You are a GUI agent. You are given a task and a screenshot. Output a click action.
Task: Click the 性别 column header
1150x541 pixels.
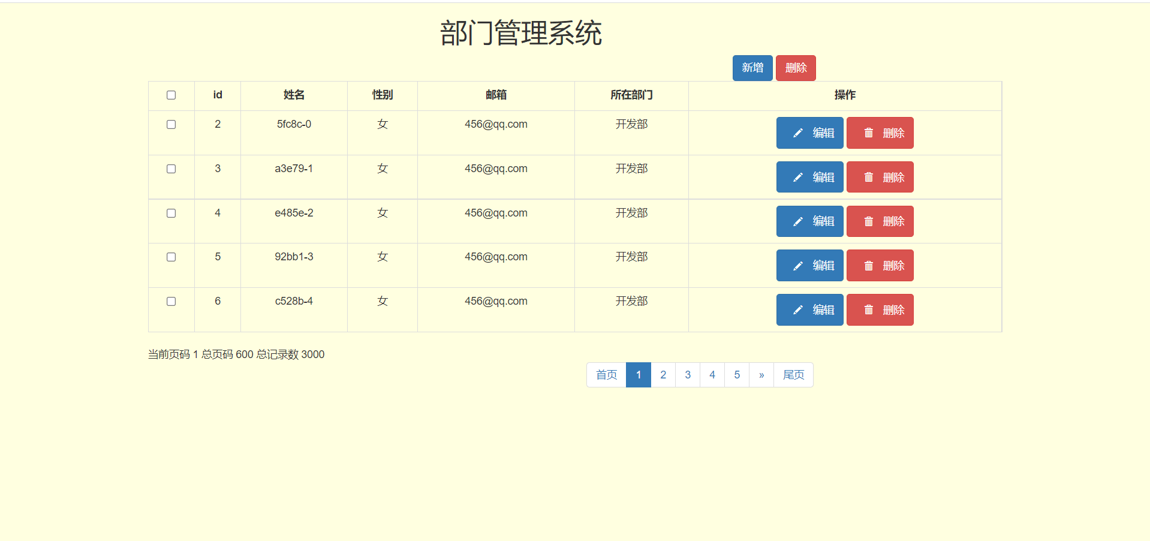coord(383,95)
